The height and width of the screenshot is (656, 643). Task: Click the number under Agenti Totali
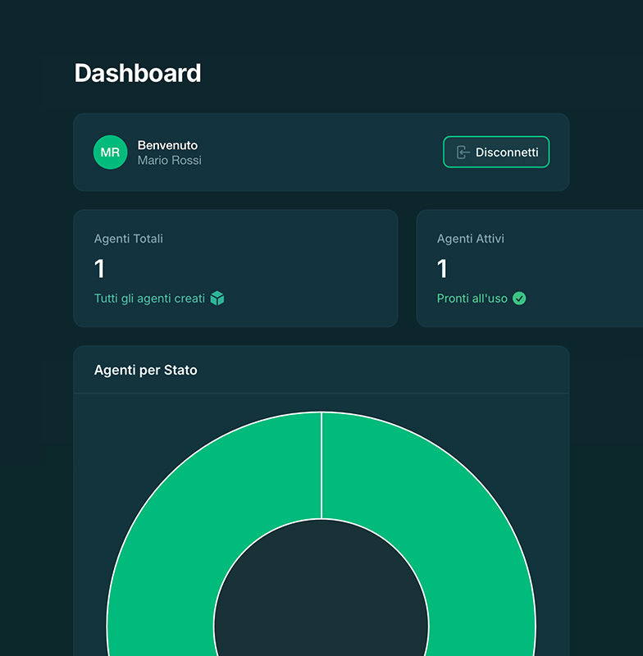tap(99, 269)
